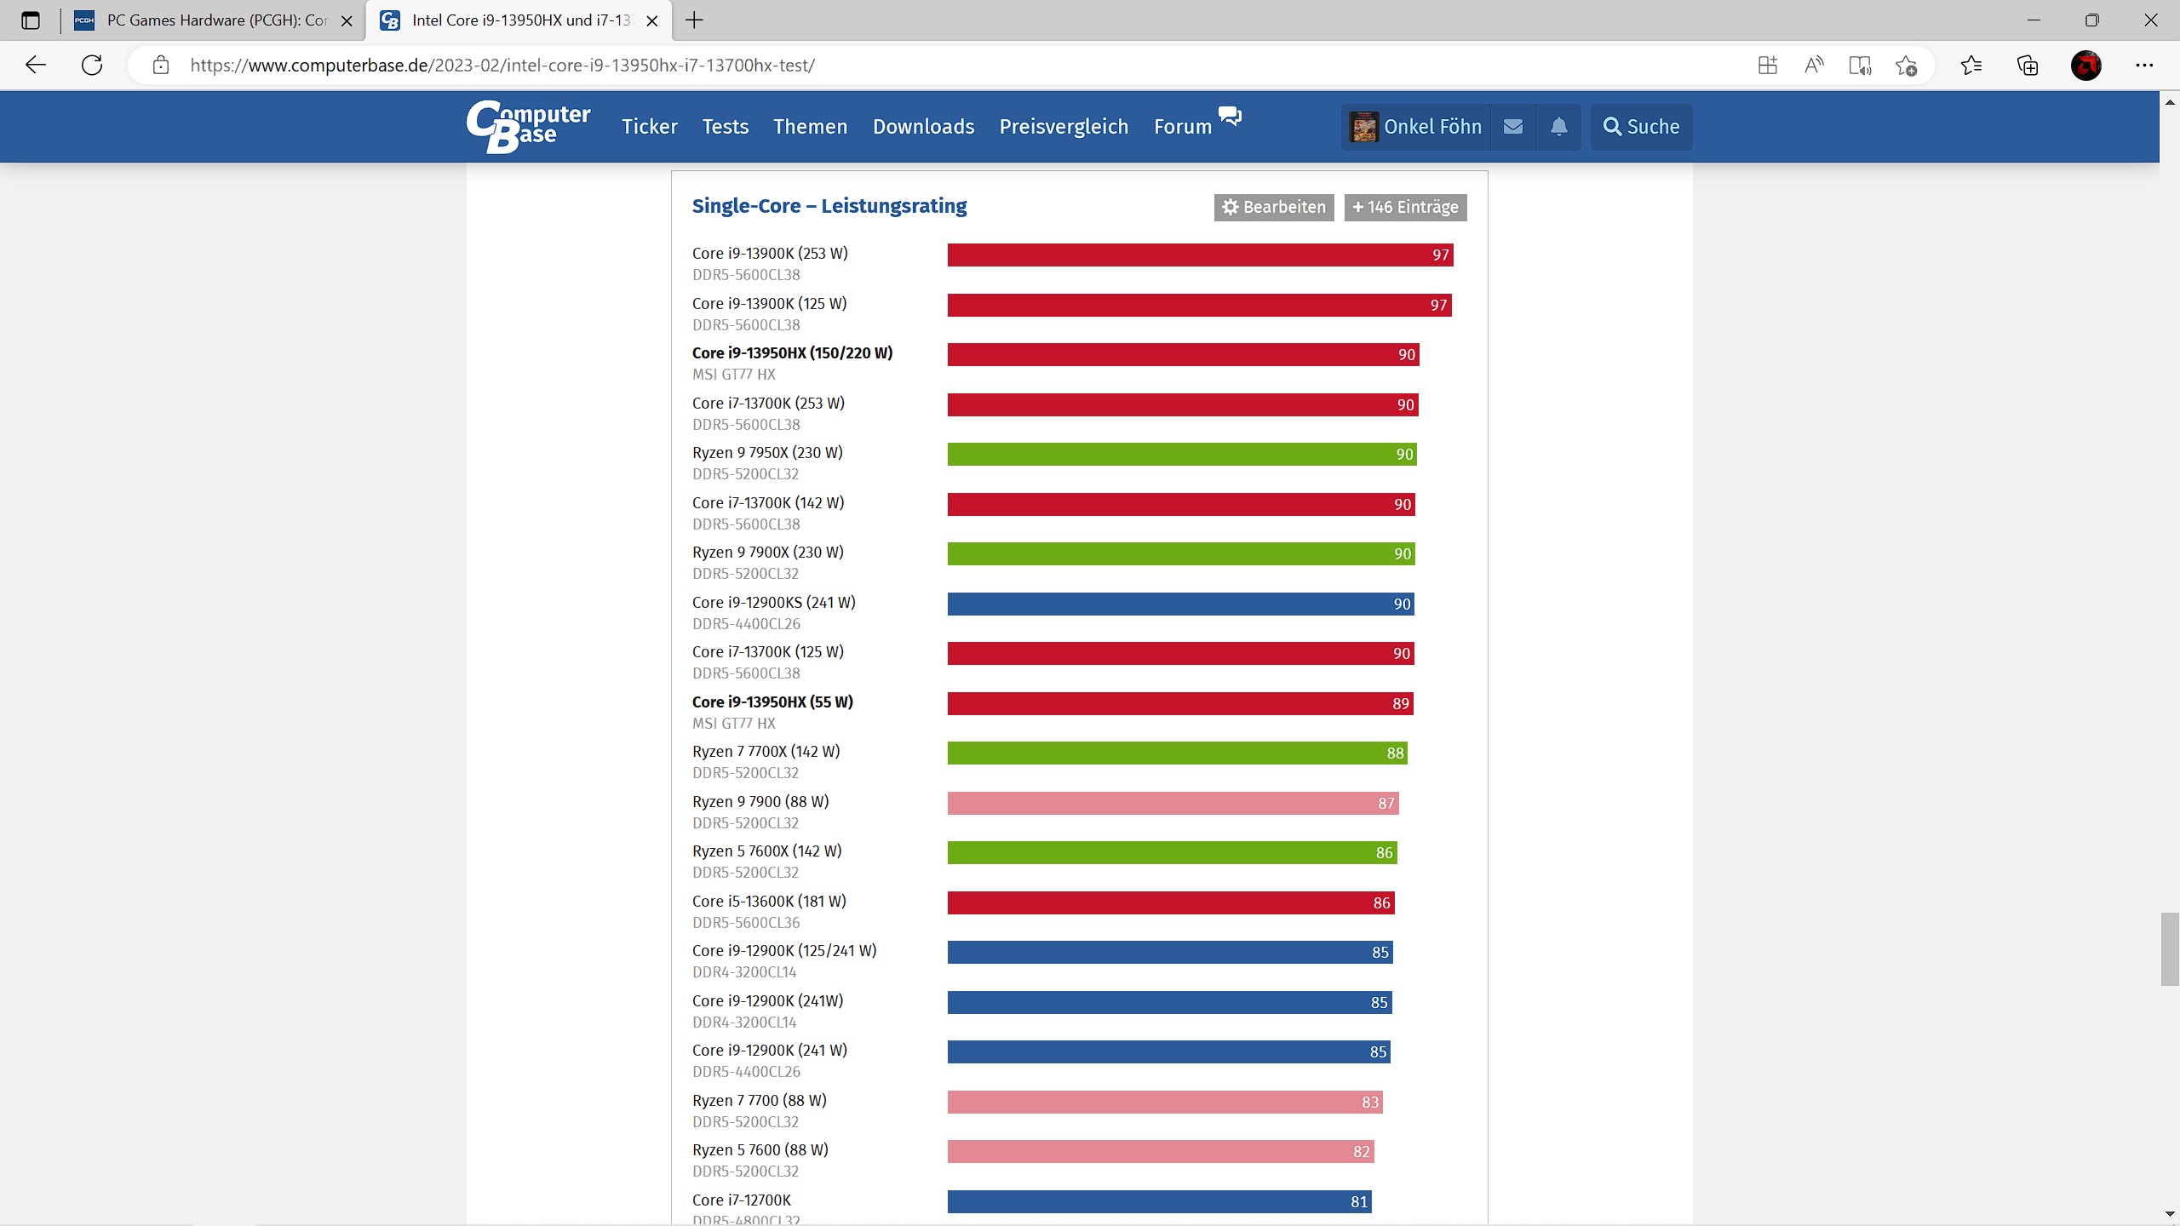
Task: Select the Core i5-13600K (181 W) label
Action: (769, 901)
